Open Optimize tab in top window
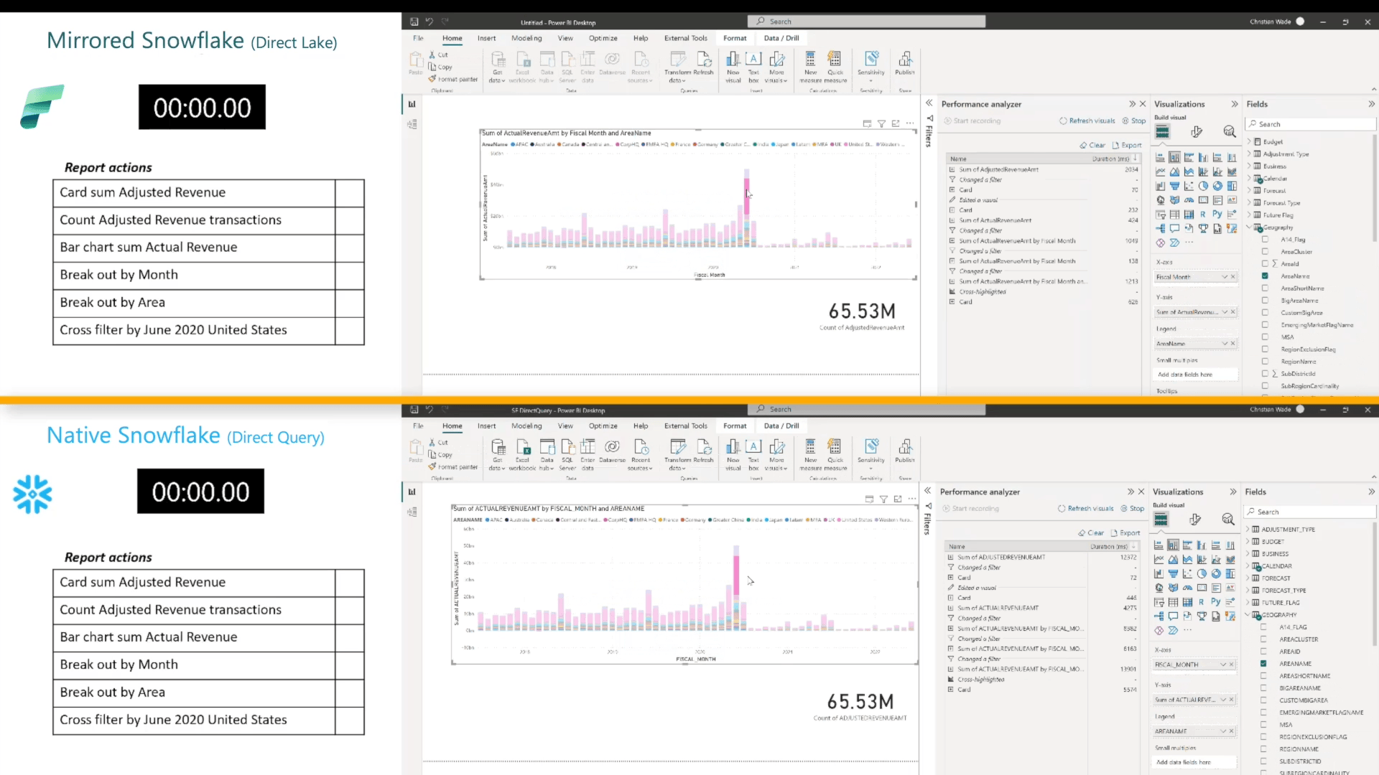The width and height of the screenshot is (1379, 775). click(x=603, y=38)
